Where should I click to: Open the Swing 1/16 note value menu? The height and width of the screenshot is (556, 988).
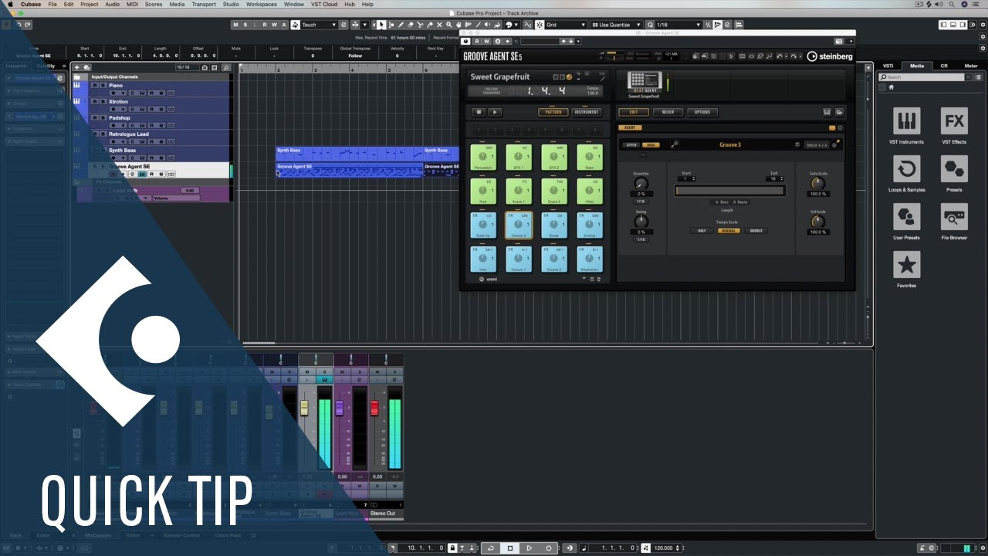(641, 239)
